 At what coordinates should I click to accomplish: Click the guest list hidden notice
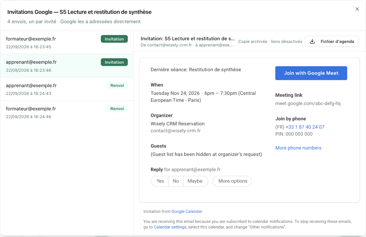(206, 154)
